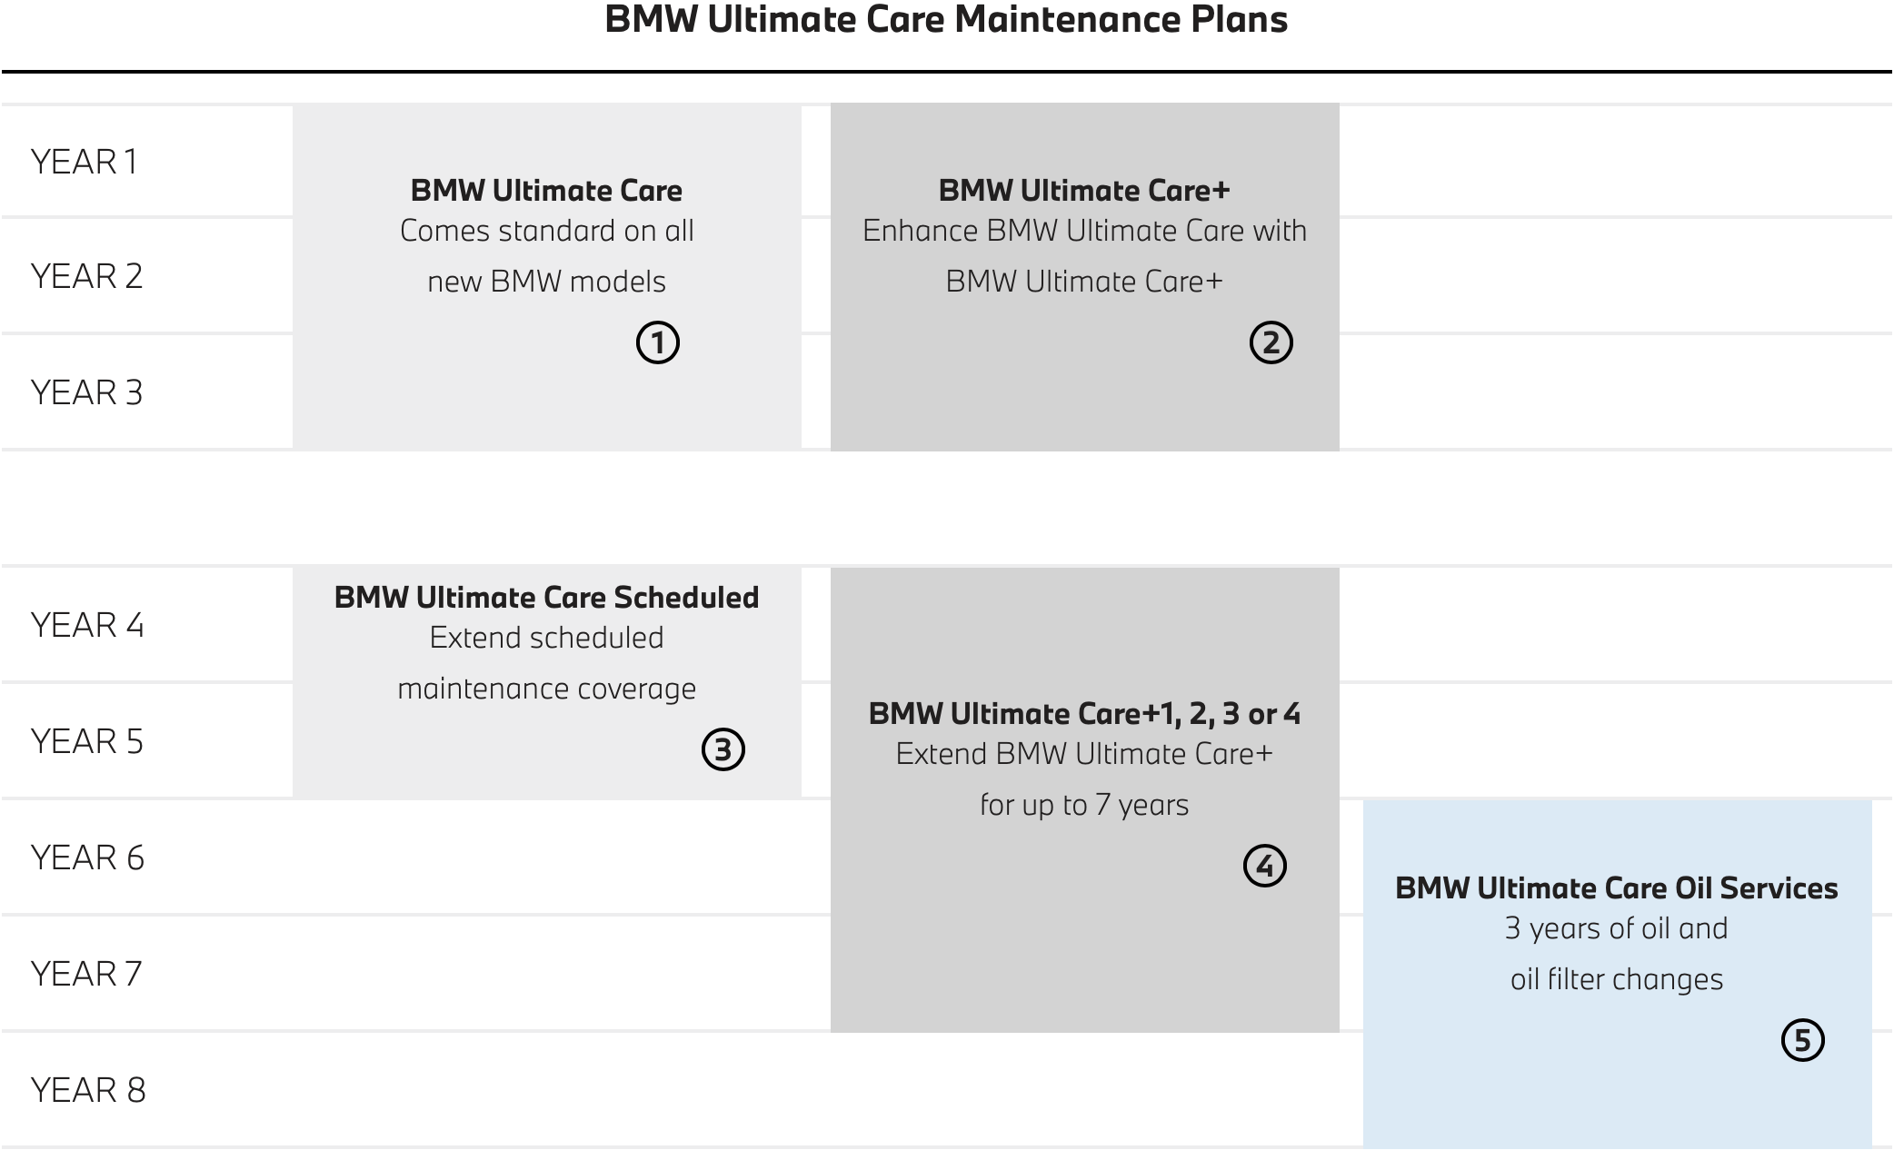Click BMW Ultimate Care+1, 2, 3 or 4 title
The image size is (1894, 1150).
(1084, 714)
